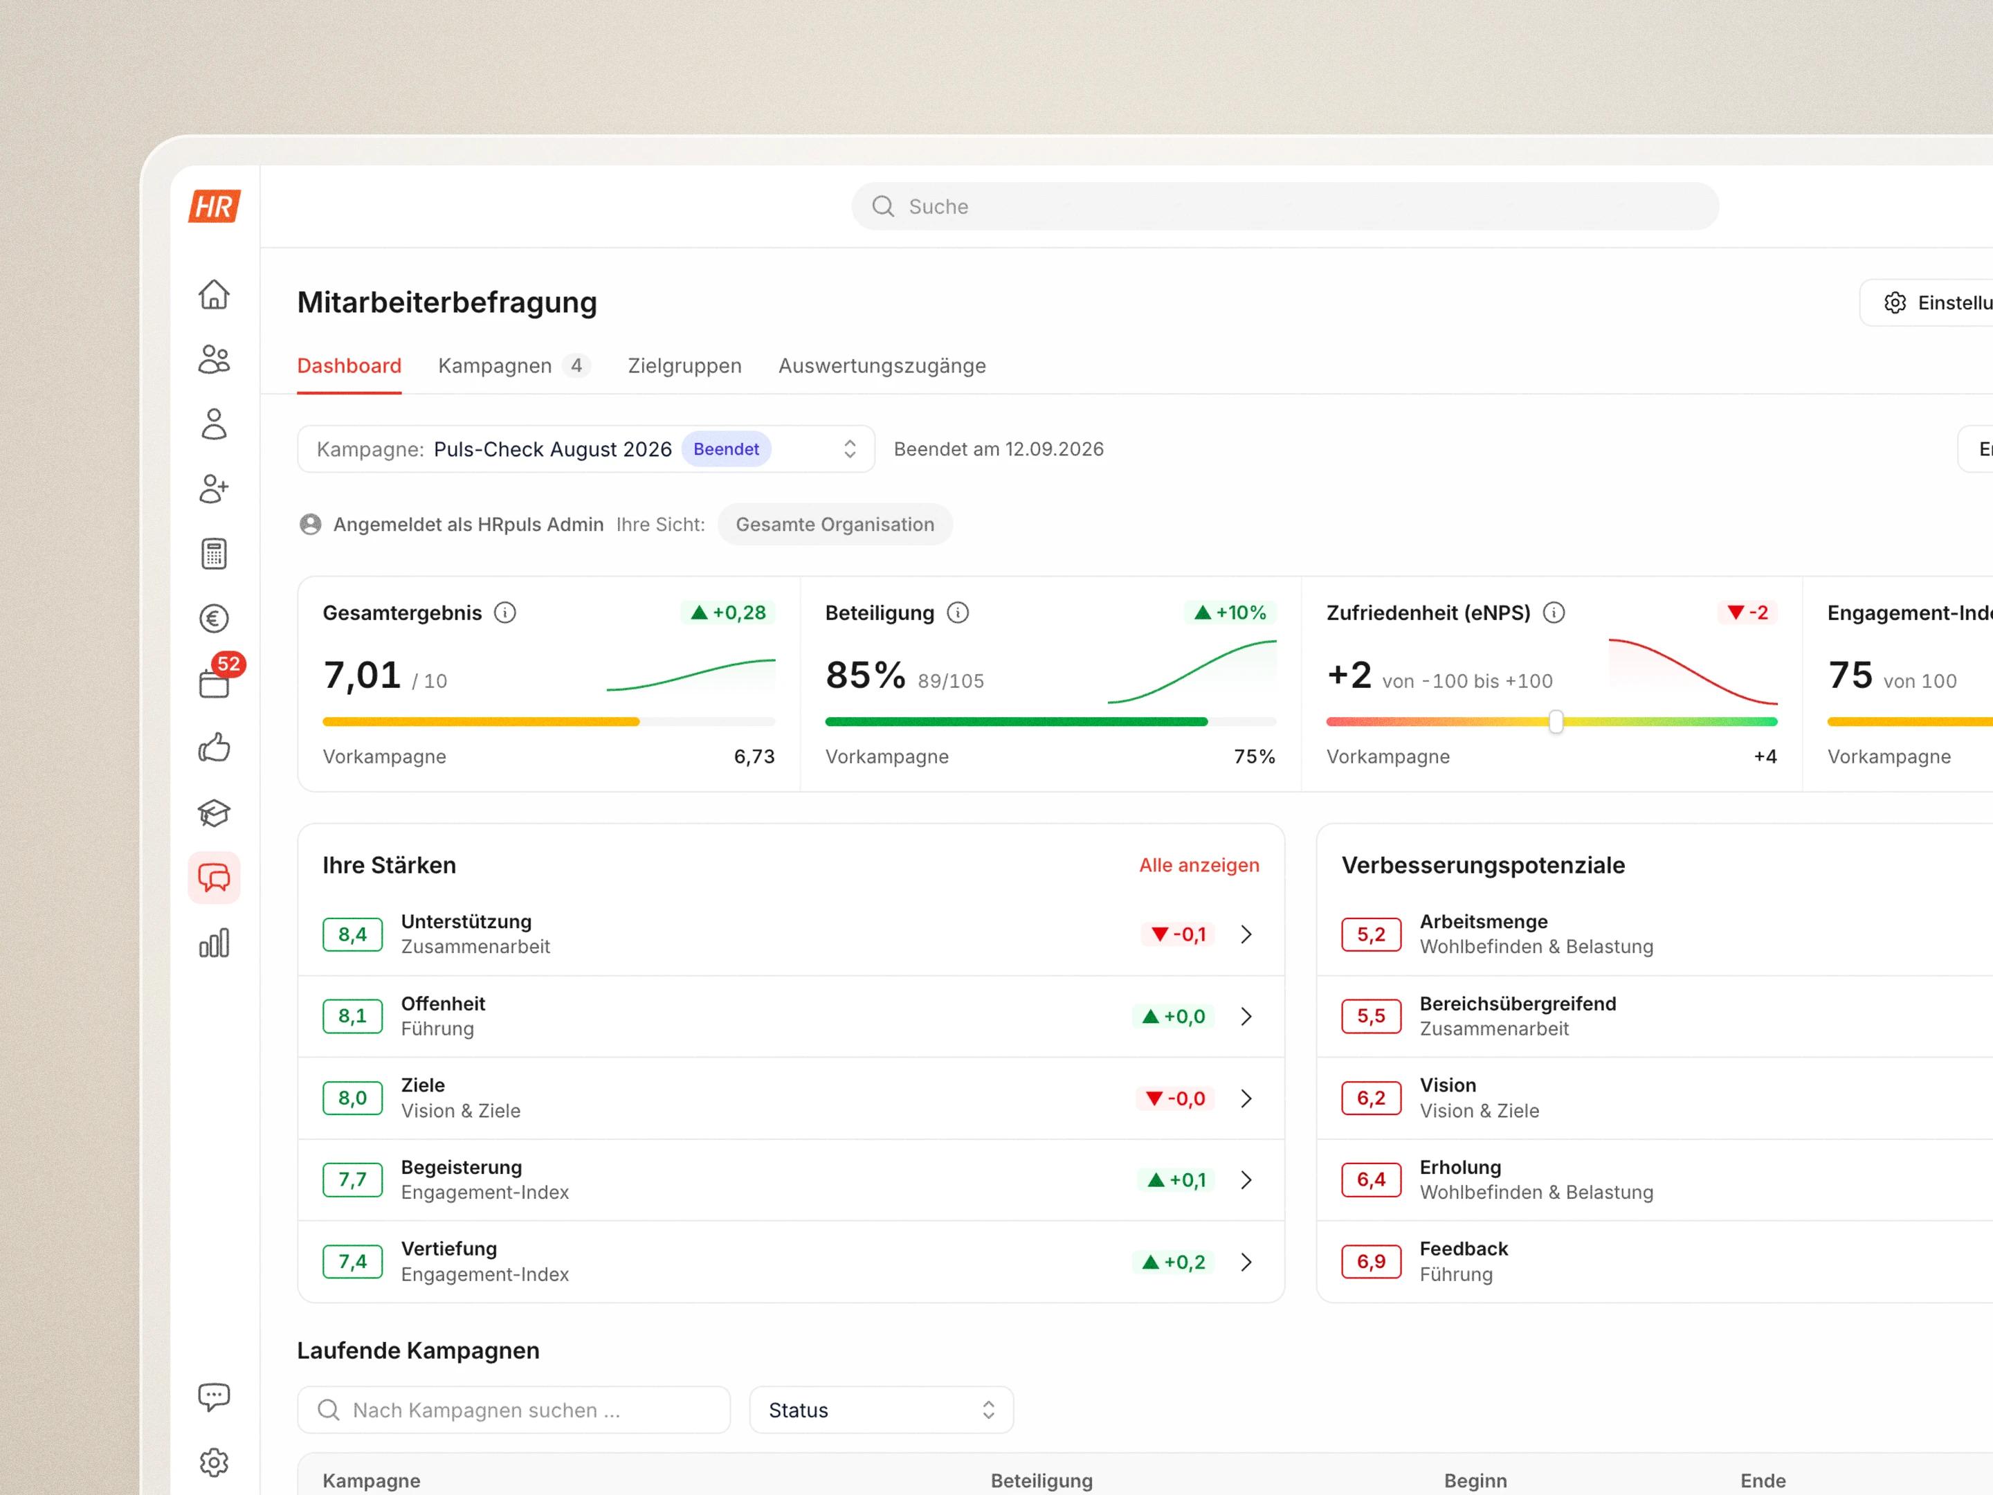This screenshot has height=1495, width=1993.
Task: Open the thumbs-up sidebar icon
Action: coord(215,748)
